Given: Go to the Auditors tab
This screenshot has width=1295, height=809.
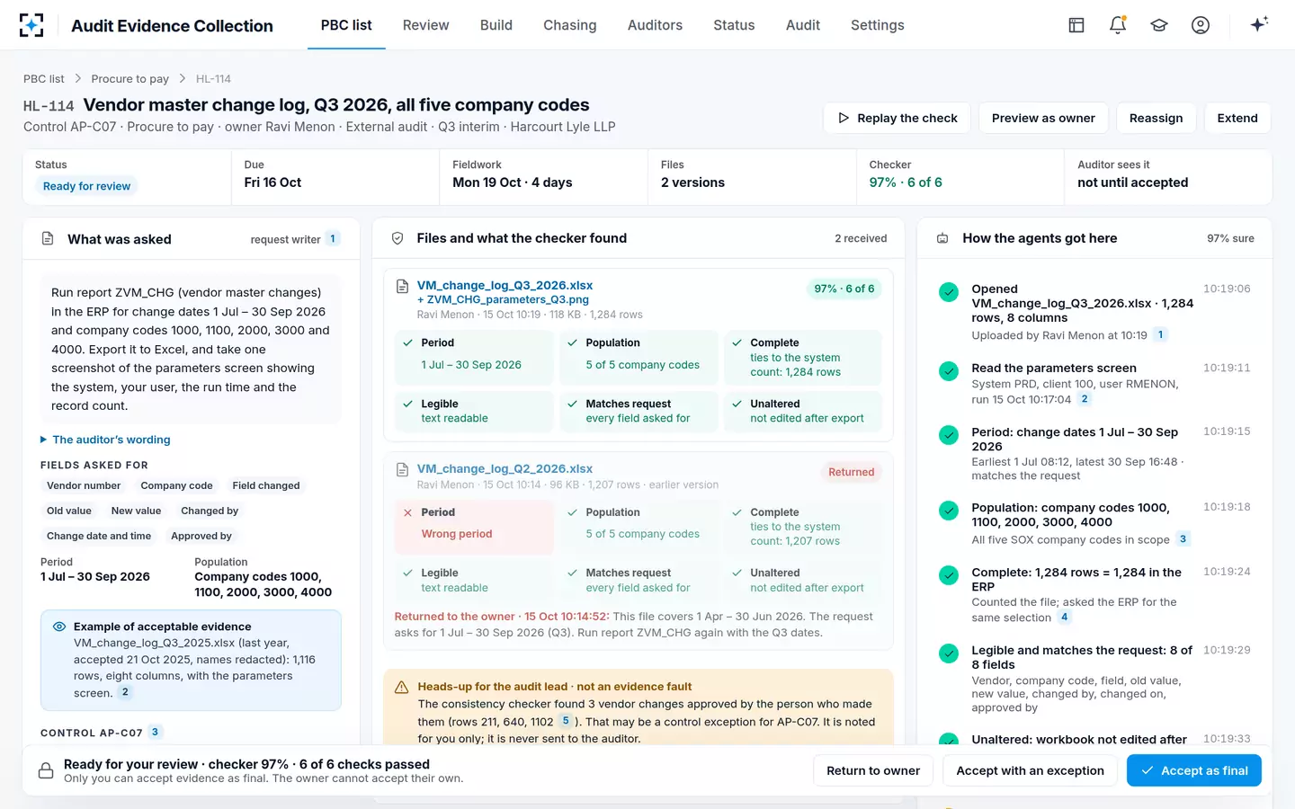Looking at the screenshot, I should coord(655,25).
